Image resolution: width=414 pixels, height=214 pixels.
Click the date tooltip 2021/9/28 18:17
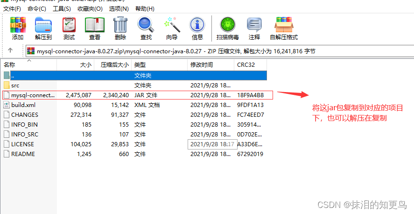point(212,144)
